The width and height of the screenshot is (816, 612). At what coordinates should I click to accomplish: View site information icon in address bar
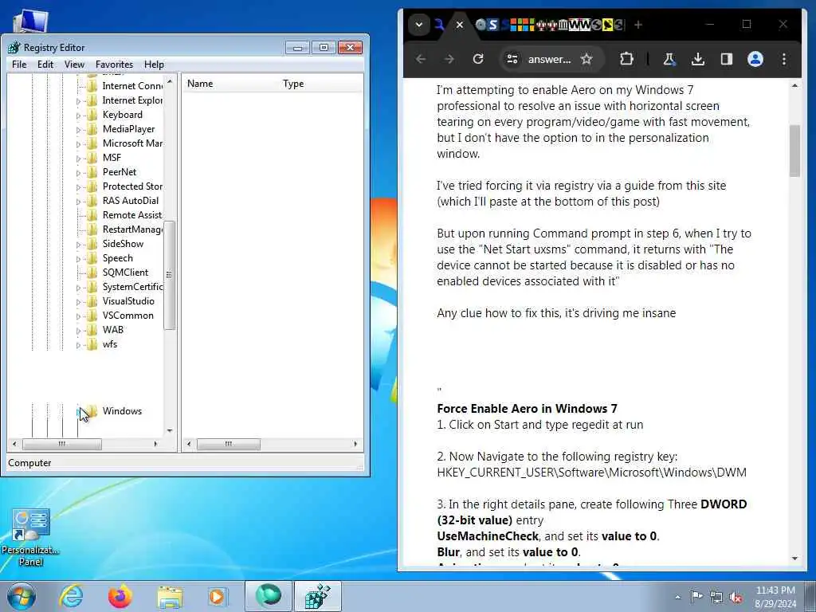[512, 59]
